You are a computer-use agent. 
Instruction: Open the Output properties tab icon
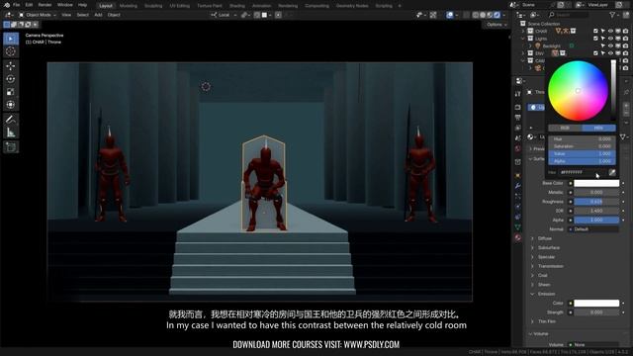coord(518,118)
